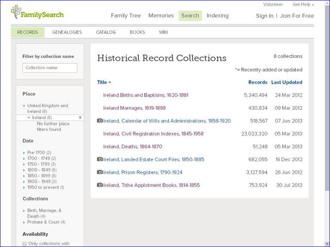
Task: Expand the 1750 - 1799 date filter
Action: [x=24, y=164]
